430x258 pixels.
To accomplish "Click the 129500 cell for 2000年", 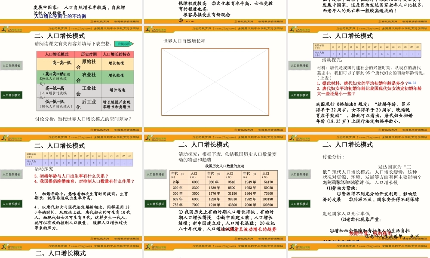I will pos(268,205).
